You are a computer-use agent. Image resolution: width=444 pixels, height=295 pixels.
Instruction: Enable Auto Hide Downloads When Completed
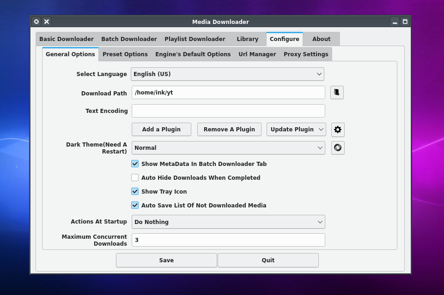135,178
